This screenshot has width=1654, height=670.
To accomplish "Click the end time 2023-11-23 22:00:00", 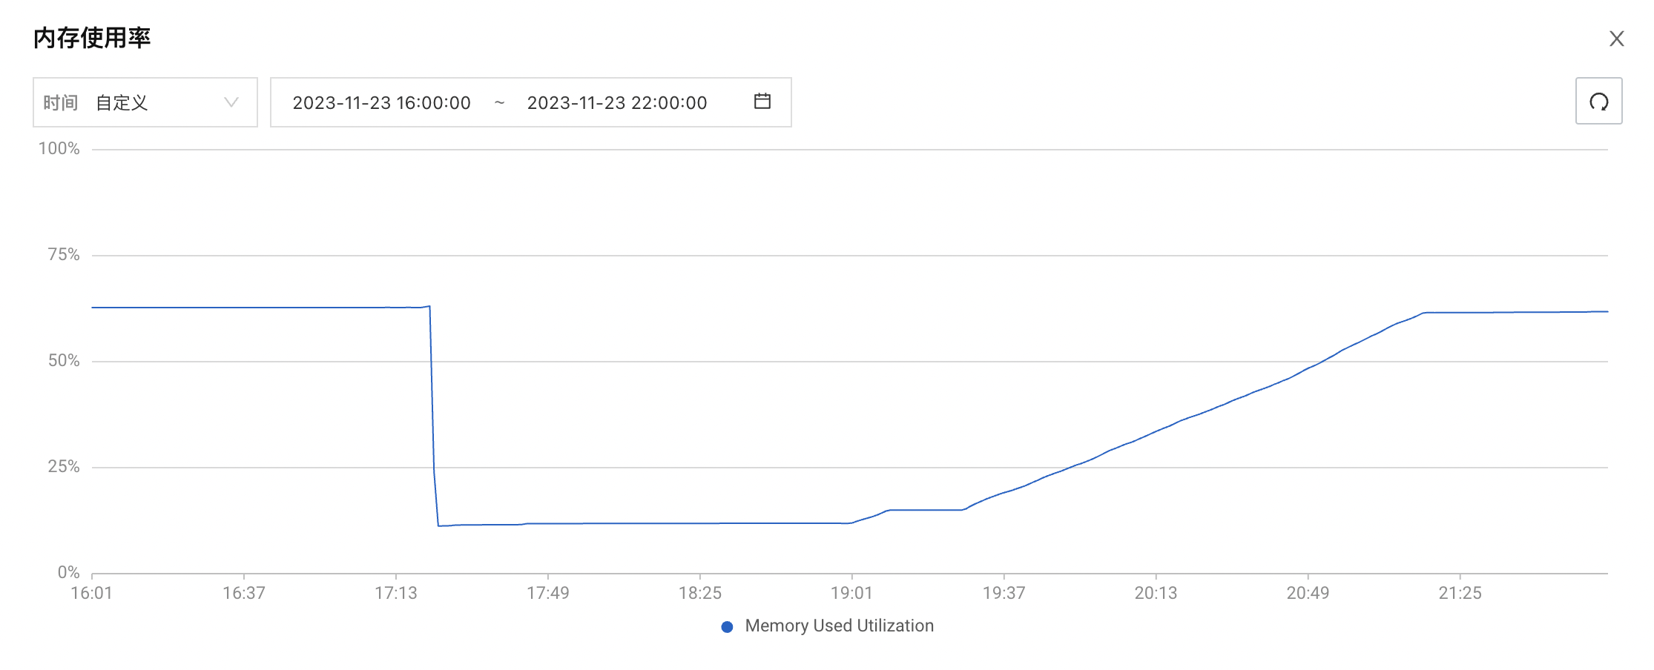I will click(617, 103).
